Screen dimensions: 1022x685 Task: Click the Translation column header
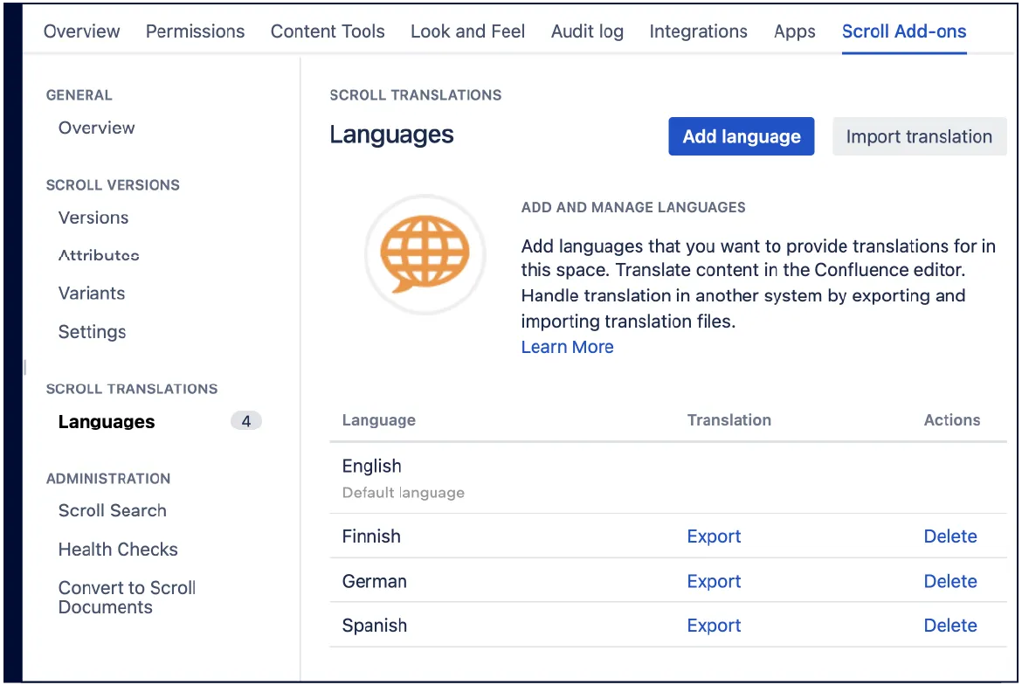pyautogui.click(x=729, y=420)
